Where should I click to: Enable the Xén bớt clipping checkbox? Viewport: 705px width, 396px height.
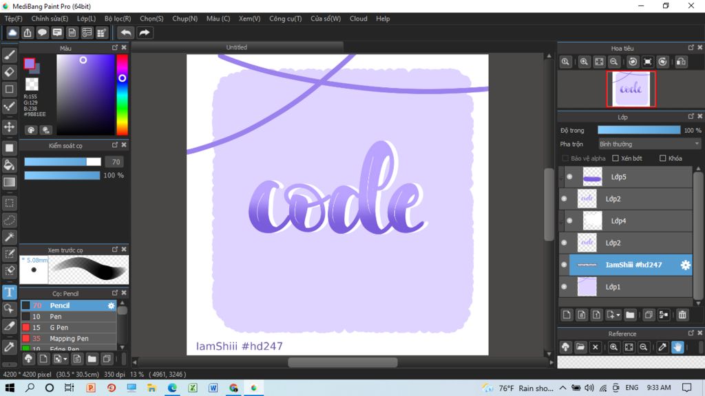[615, 159]
